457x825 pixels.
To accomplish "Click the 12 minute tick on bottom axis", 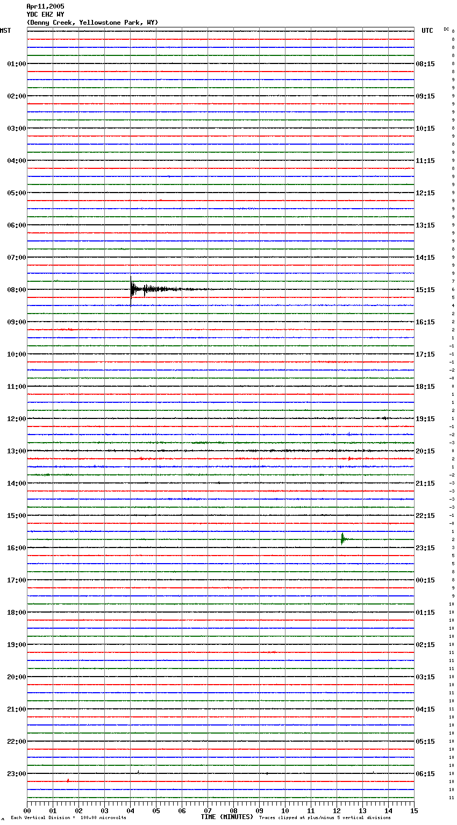I will coord(337,810).
